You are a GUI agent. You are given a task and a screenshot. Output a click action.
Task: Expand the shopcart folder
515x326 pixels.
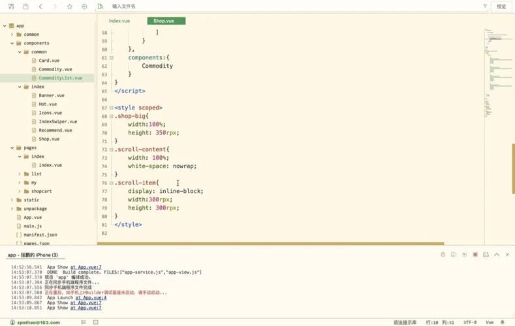(x=20, y=191)
